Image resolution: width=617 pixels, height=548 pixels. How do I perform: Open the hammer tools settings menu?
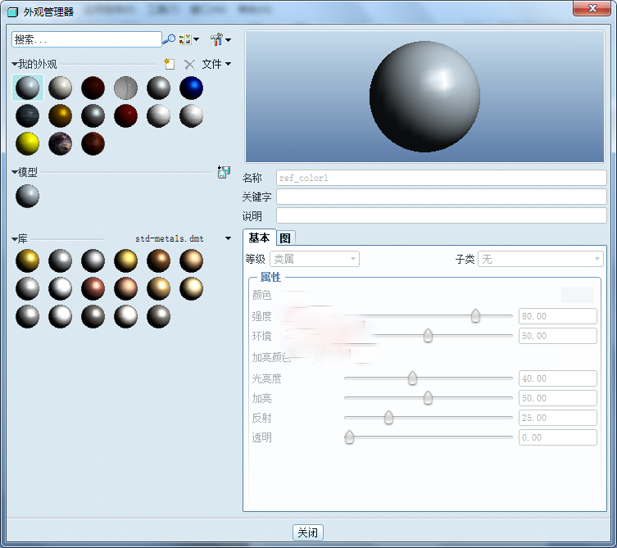pos(220,39)
